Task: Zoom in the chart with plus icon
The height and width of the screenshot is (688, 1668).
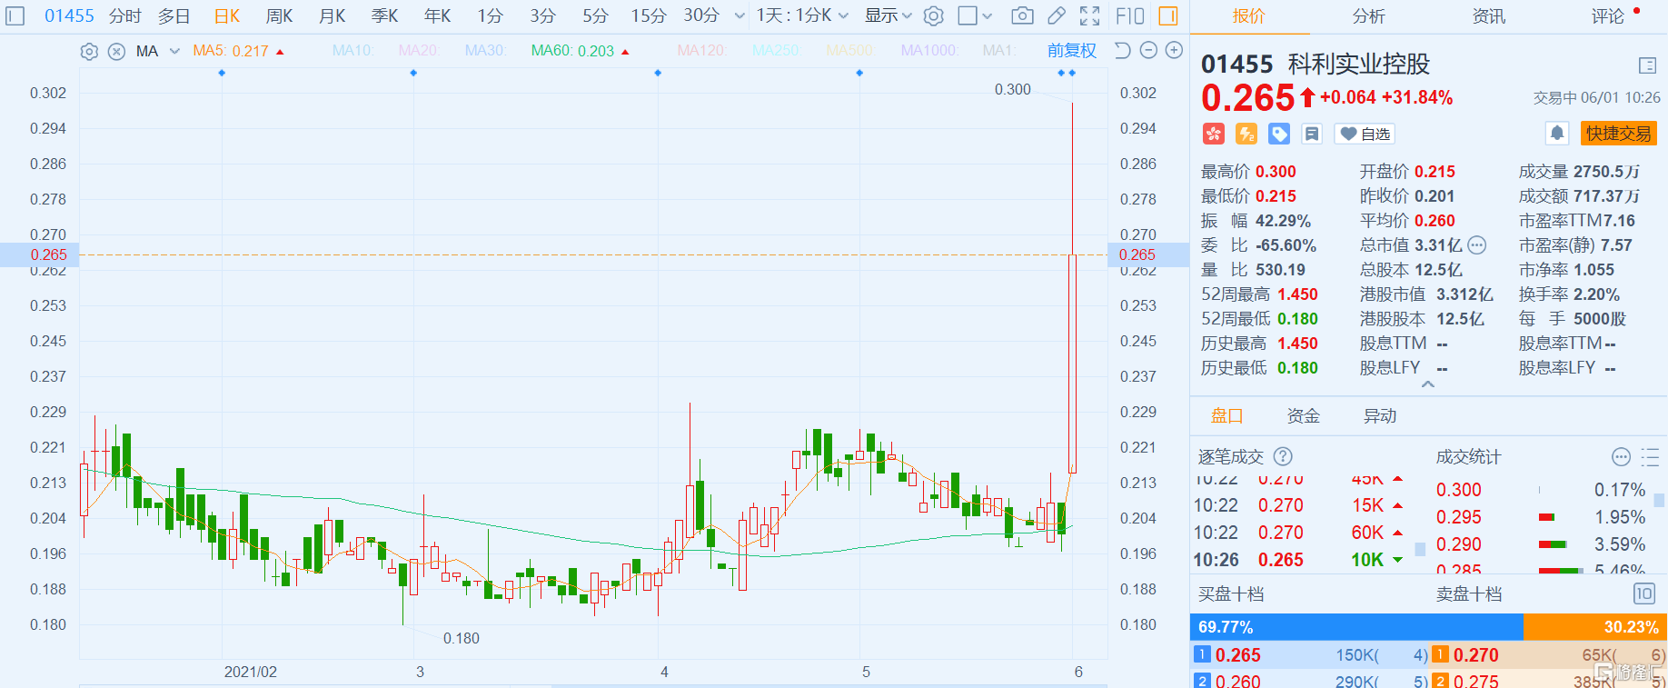Action: click(x=1174, y=51)
